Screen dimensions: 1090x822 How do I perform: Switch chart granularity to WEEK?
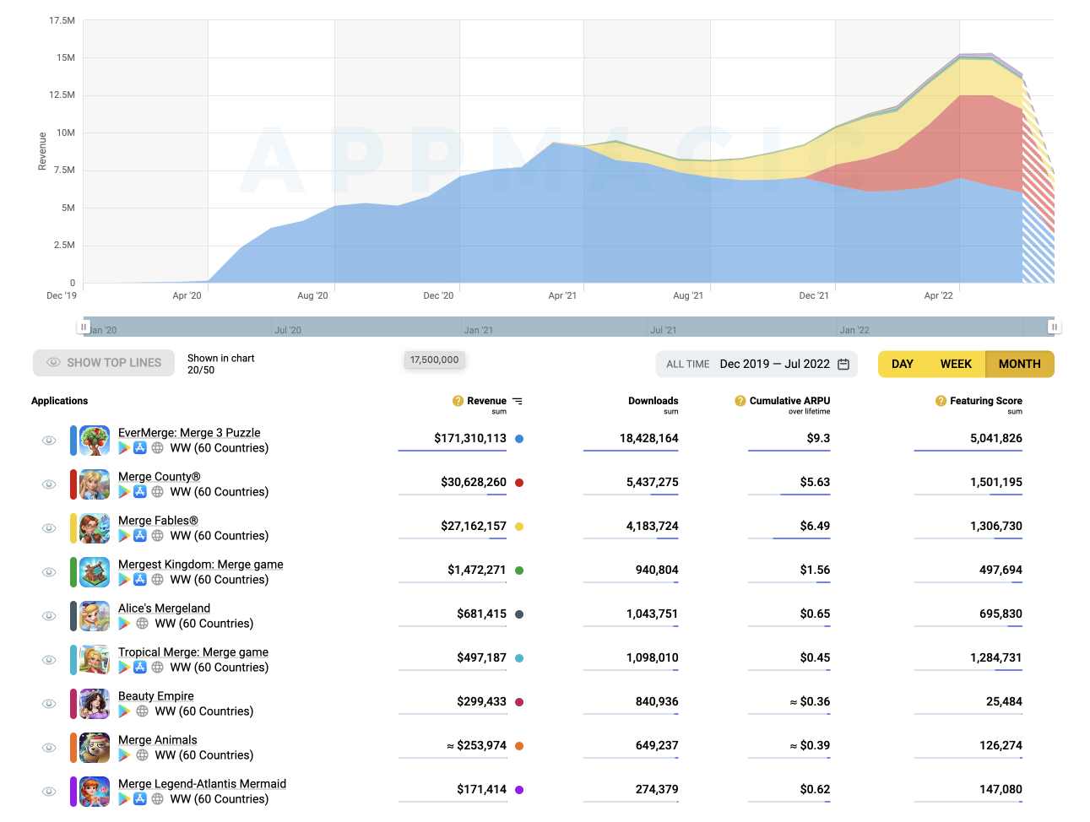(956, 364)
